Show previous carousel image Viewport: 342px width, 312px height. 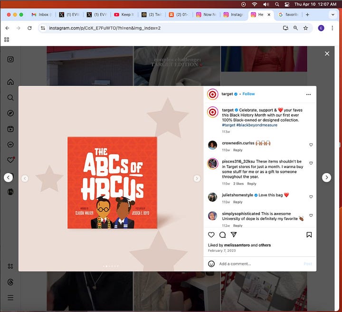(x=25, y=178)
